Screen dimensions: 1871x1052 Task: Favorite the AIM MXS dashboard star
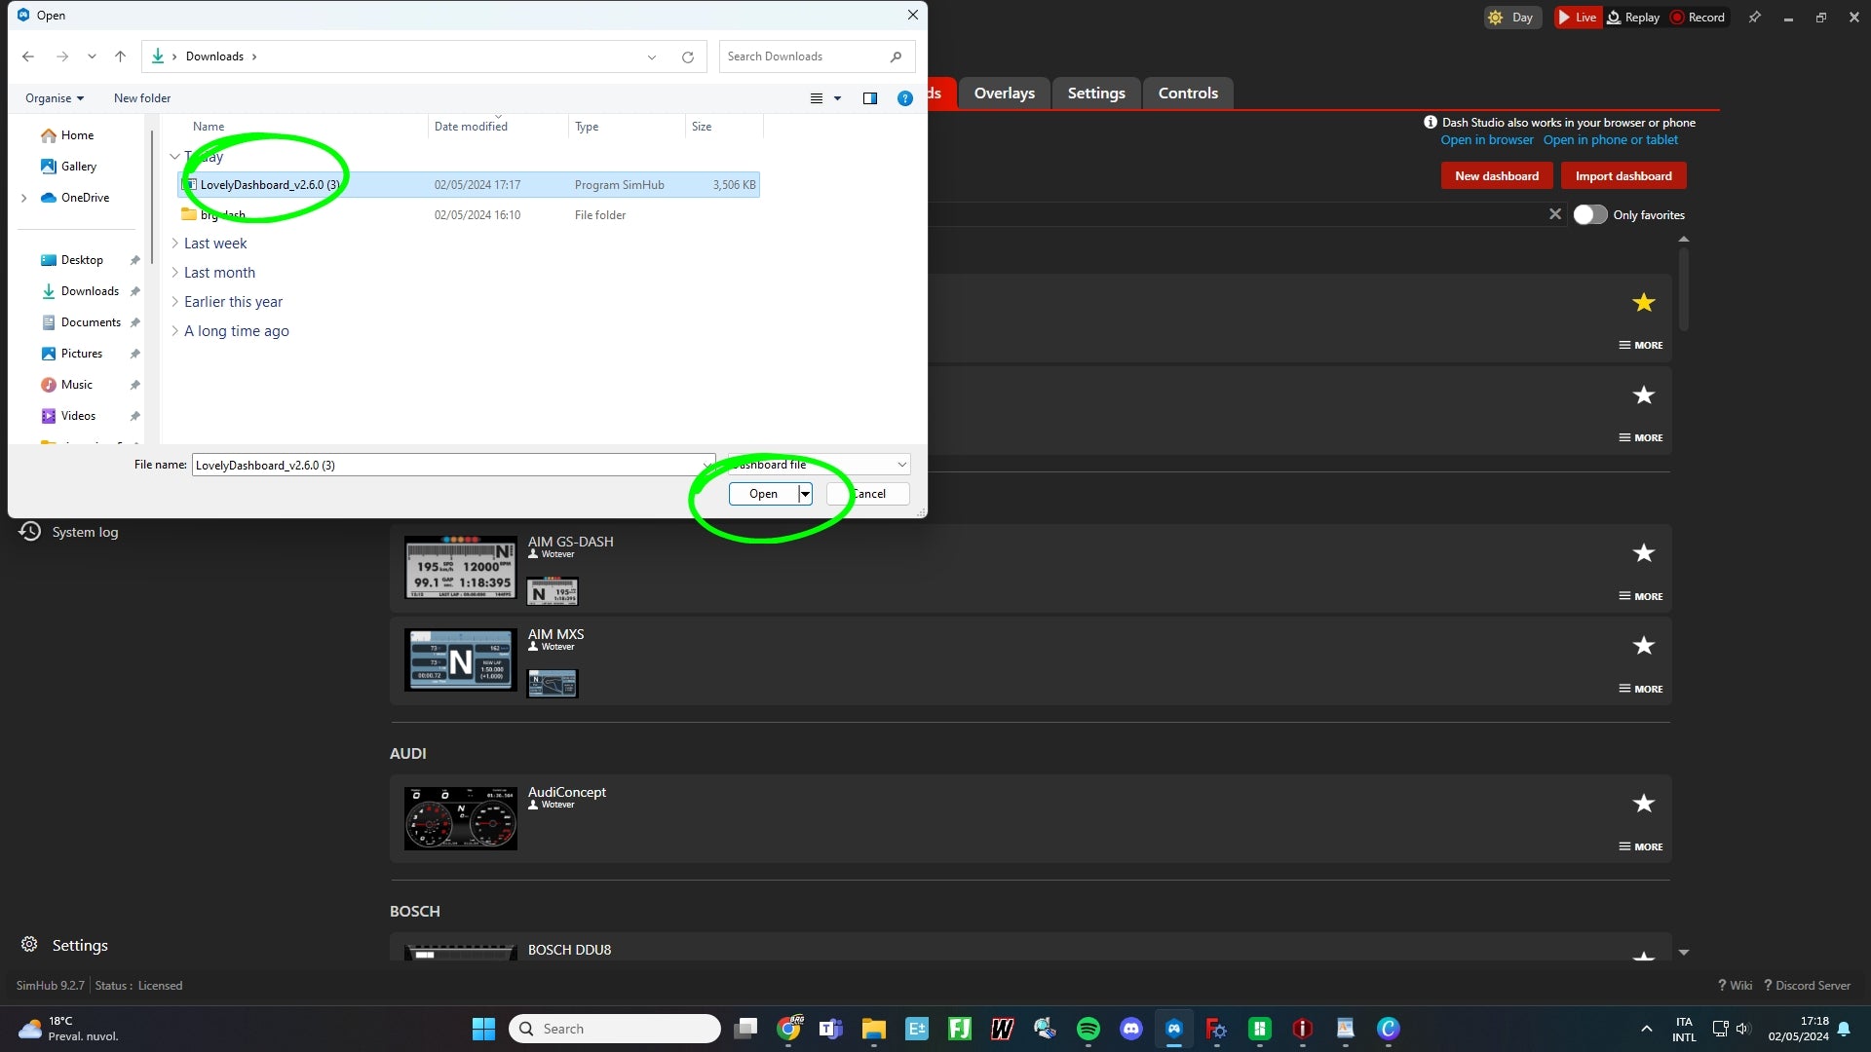(1644, 646)
